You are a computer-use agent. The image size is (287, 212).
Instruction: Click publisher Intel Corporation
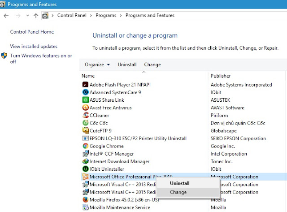coord(229,154)
